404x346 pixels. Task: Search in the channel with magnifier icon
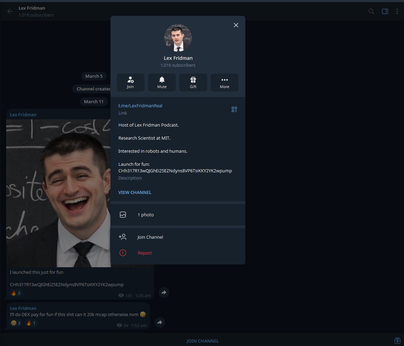coord(371,11)
